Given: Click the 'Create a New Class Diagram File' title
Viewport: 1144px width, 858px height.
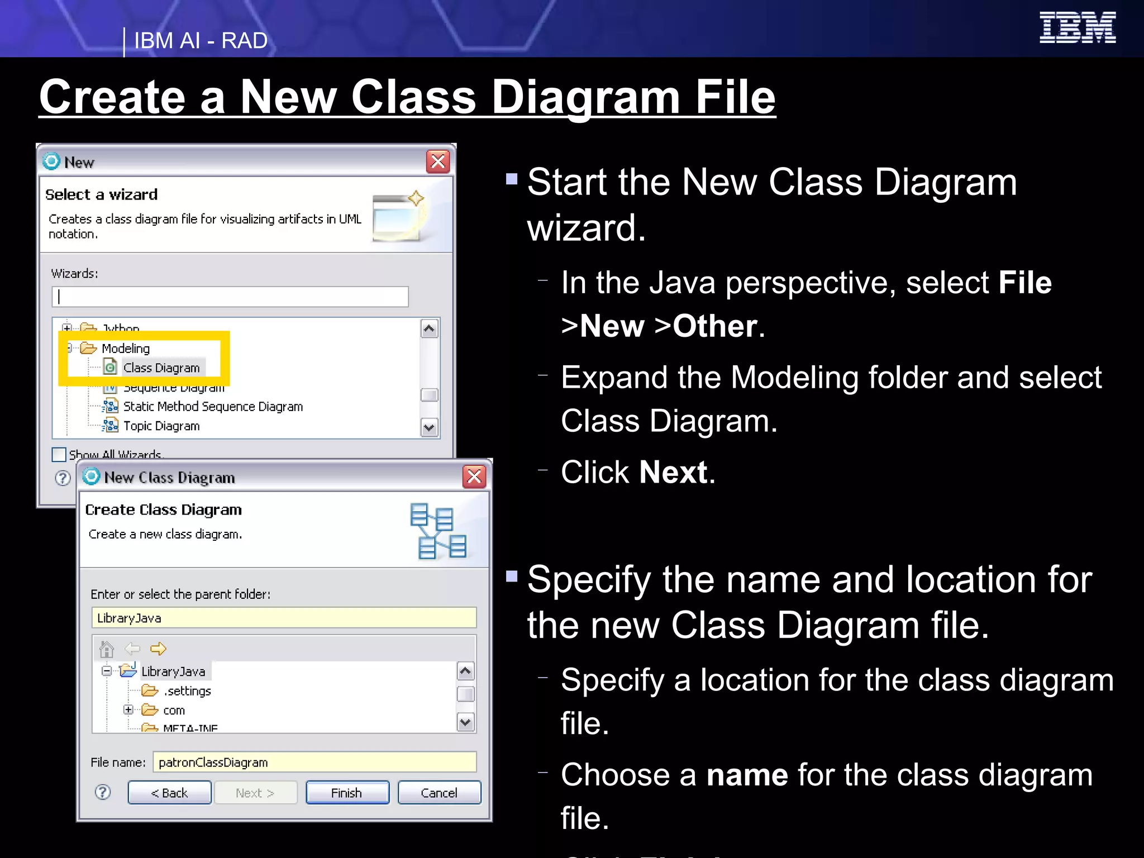Looking at the screenshot, I should point(407,97).
